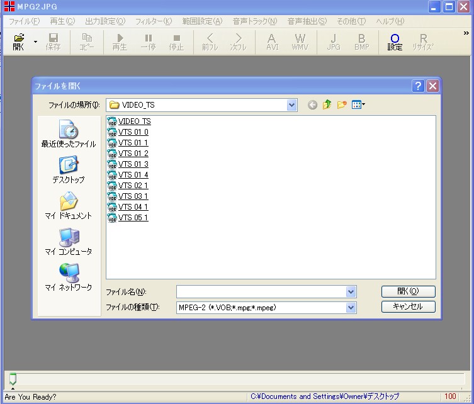Click the create new folder icon
This screenshot has height=404, width=474.
[342, 105]
